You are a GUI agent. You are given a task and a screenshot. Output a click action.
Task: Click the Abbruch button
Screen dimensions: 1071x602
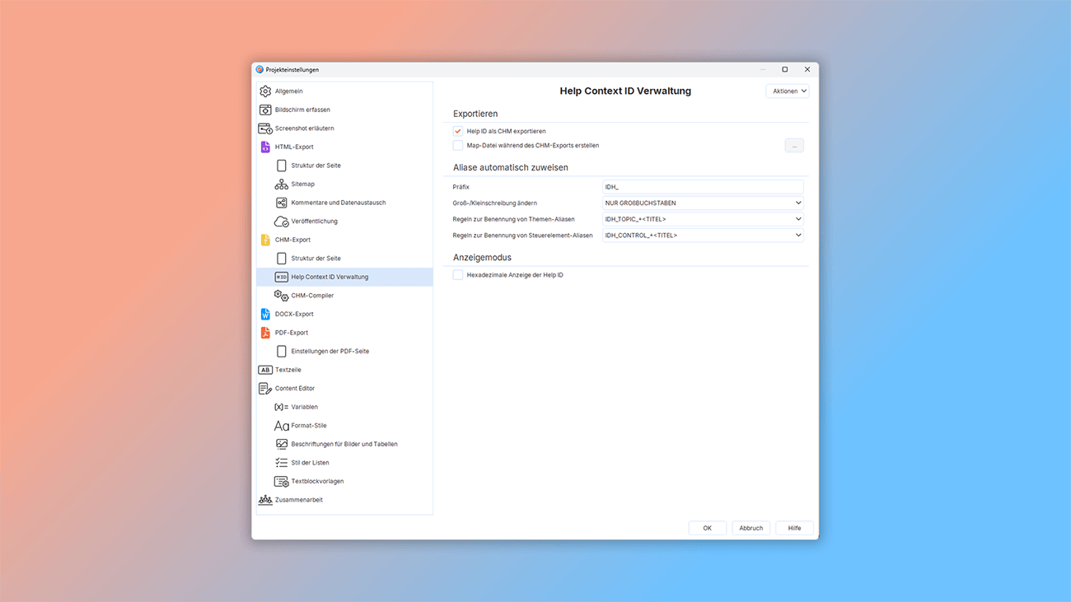(751, 528)
